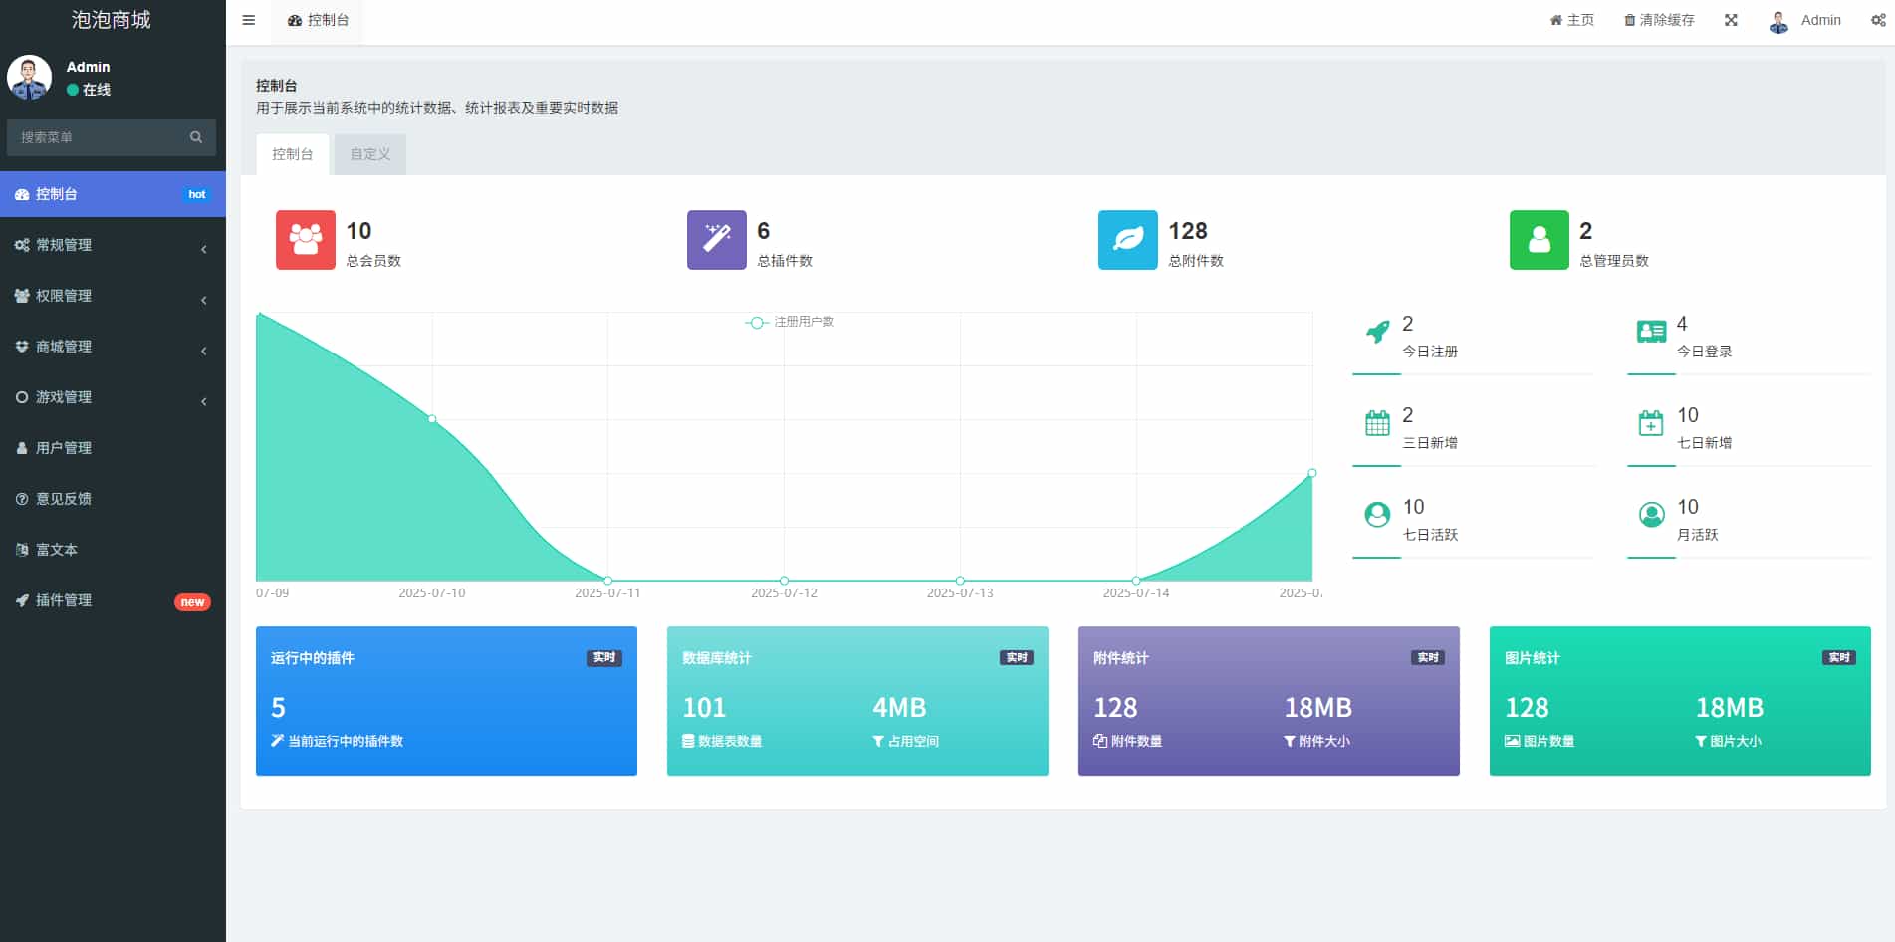Click the sidebar menu search field
This screenshot has width=1895, height=942.
click(100, 137)
